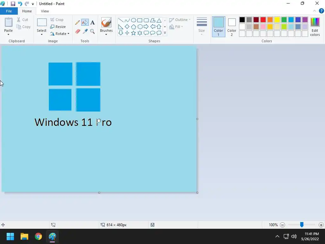Choose the Diamond shape
The image size is (325, 244).
(x=127, y=27)
